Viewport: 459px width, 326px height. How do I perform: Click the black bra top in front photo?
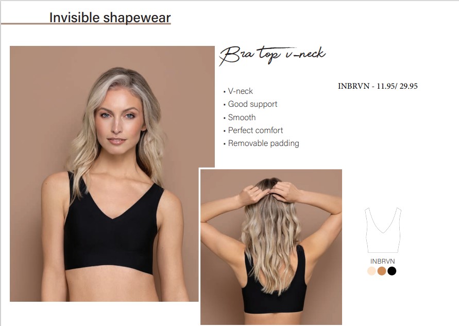[113, 229]
